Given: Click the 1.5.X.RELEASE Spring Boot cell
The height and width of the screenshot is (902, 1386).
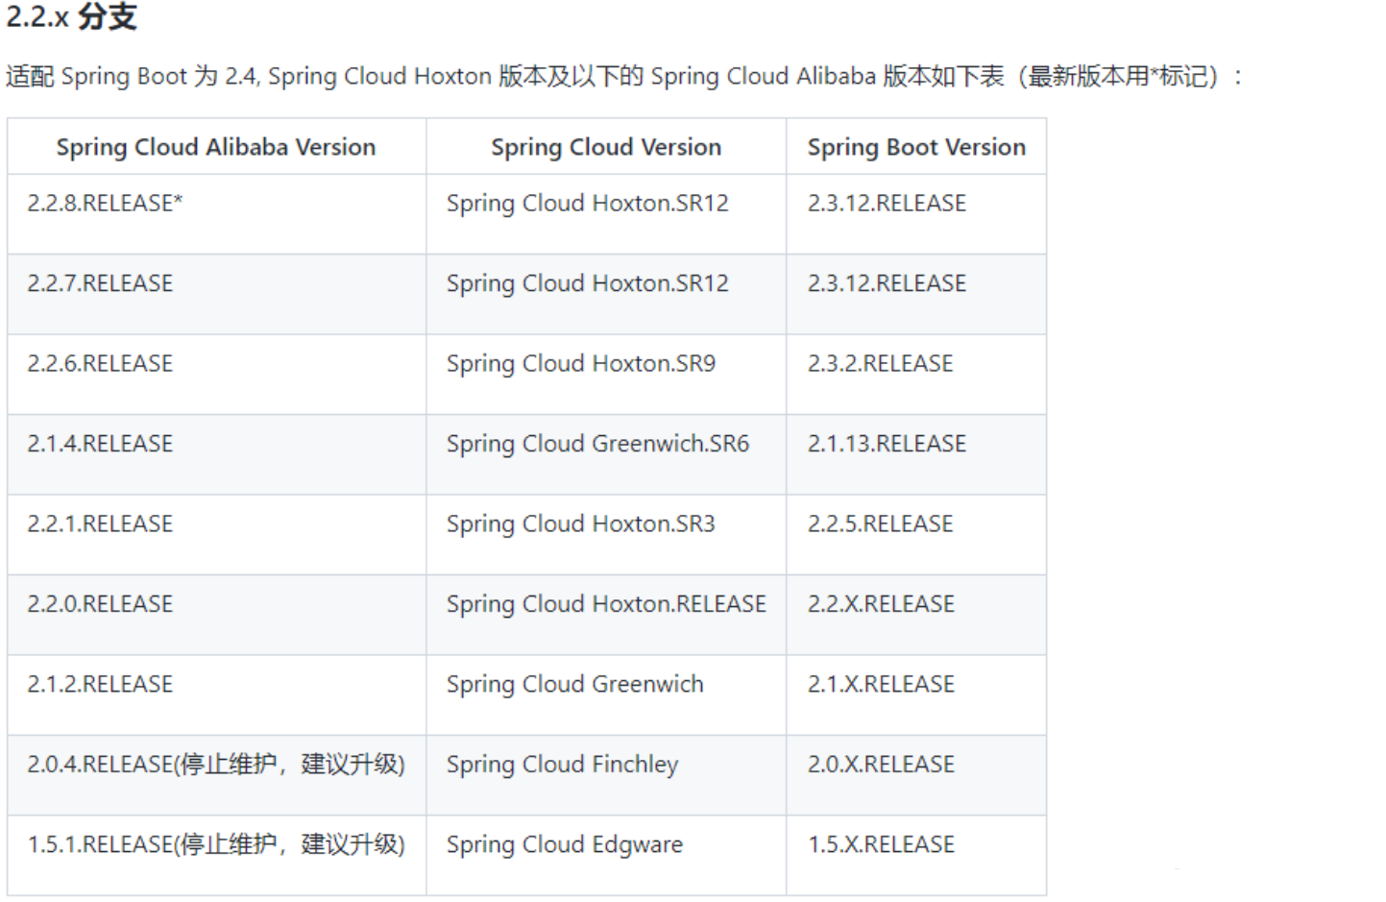Looking at the screenshot, I should tap(881, 844).
